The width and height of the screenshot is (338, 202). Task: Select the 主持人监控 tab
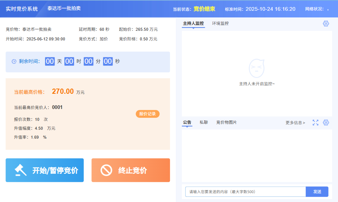coord(193,23)
